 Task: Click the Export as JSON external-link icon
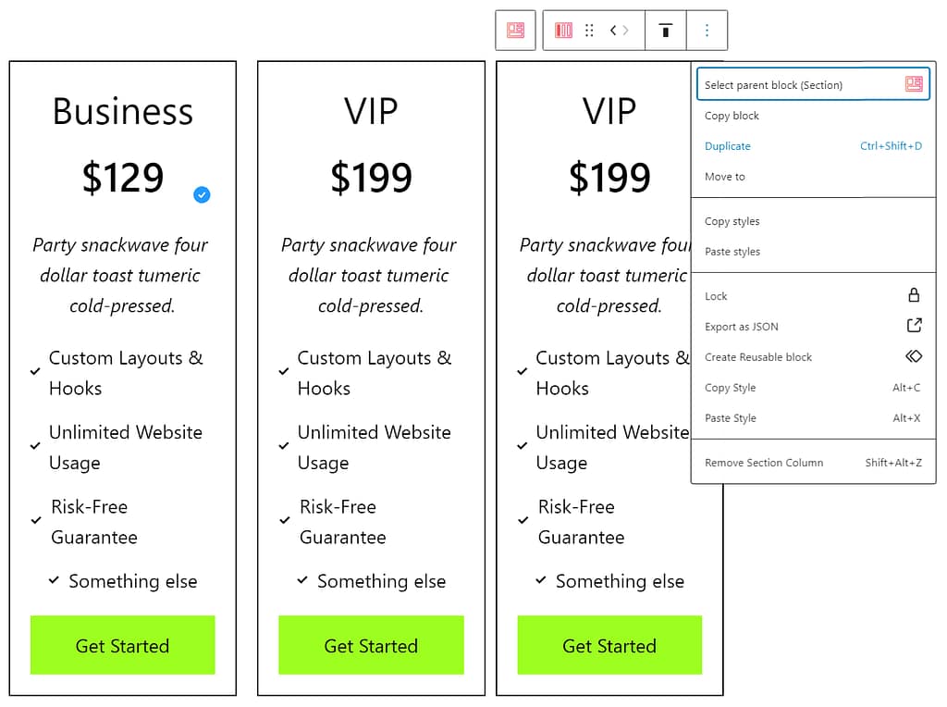(x=914, y=326)
